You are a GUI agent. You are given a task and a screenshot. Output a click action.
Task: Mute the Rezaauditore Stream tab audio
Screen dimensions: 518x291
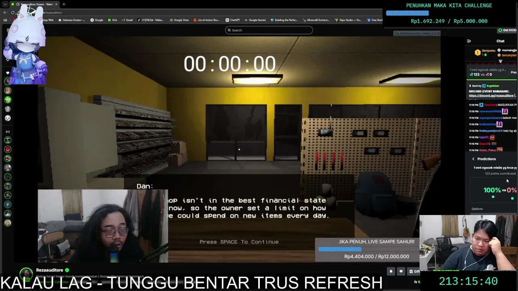(18, 4)
